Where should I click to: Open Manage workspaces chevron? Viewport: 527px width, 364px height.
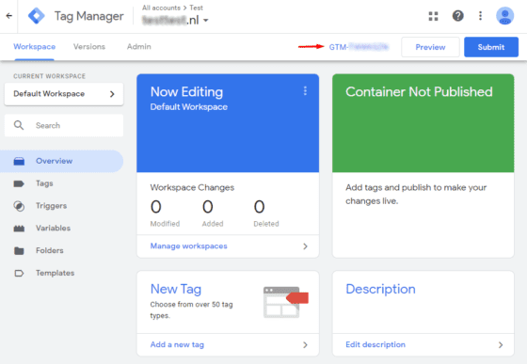tap(305, 246)
